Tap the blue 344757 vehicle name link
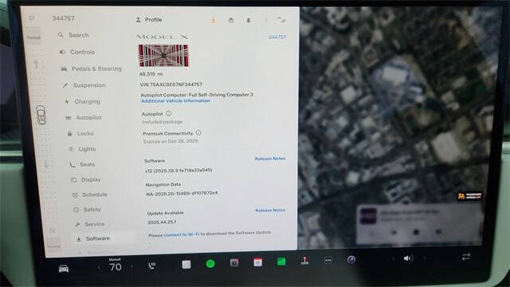Image resolution: width=510 pixels, height=287 pixels. click(x=277, y=37)
